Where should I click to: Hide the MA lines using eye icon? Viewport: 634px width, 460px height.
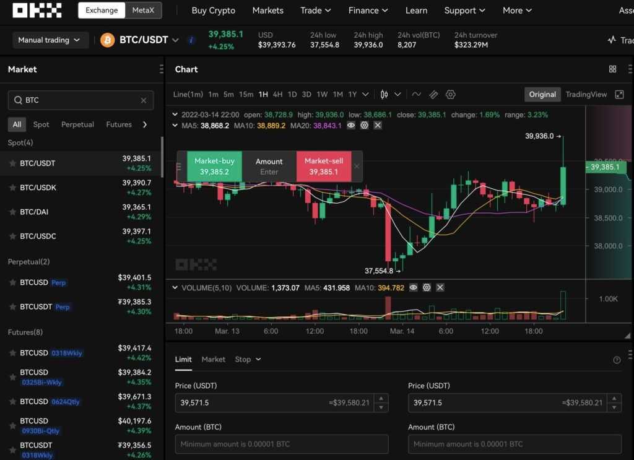(351, 126)
